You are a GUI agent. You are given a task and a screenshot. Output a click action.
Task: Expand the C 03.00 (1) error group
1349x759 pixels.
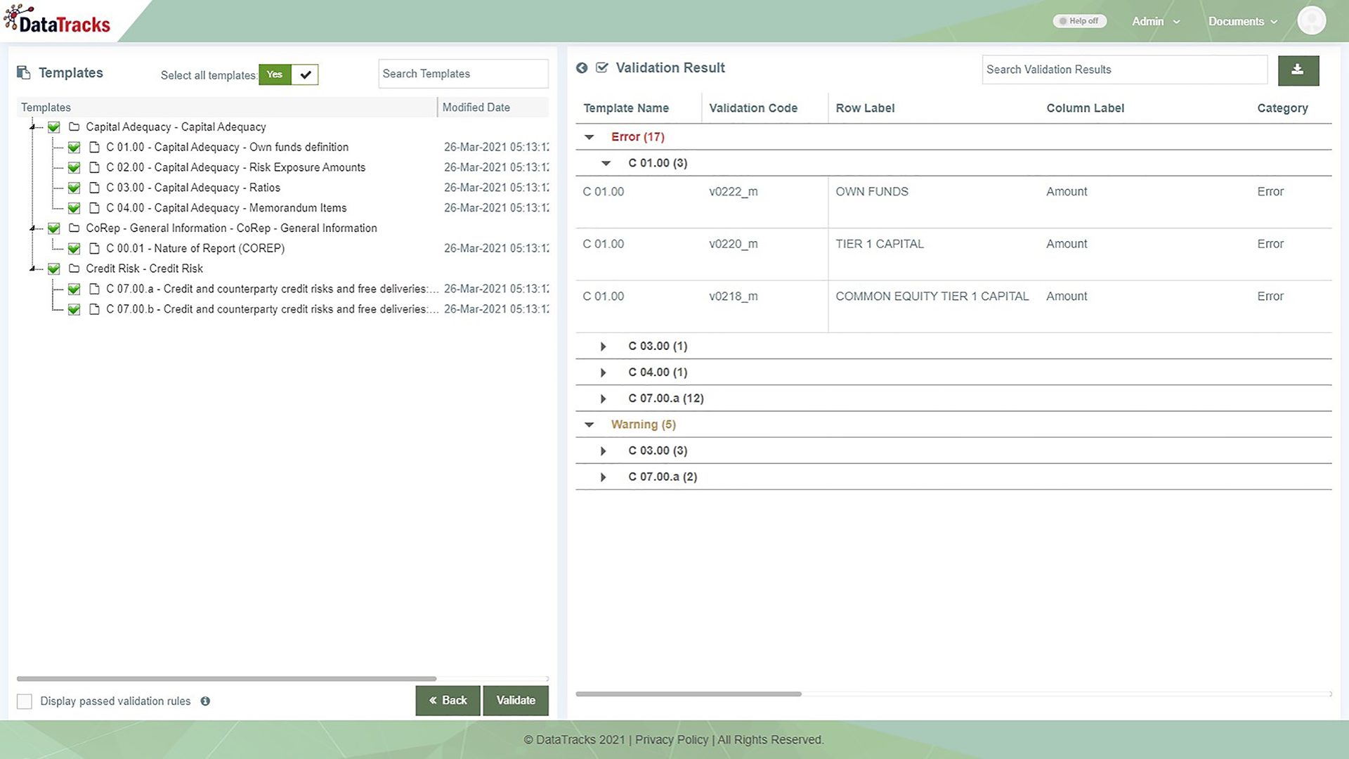(604, 346)
